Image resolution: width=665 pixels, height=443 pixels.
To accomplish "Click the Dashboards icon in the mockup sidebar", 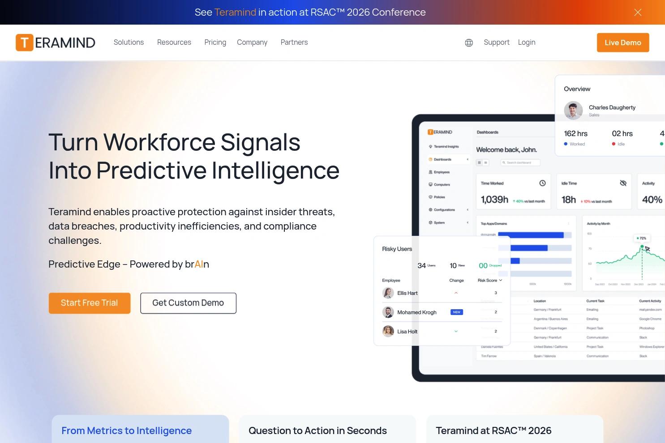I will coord(430,159).
